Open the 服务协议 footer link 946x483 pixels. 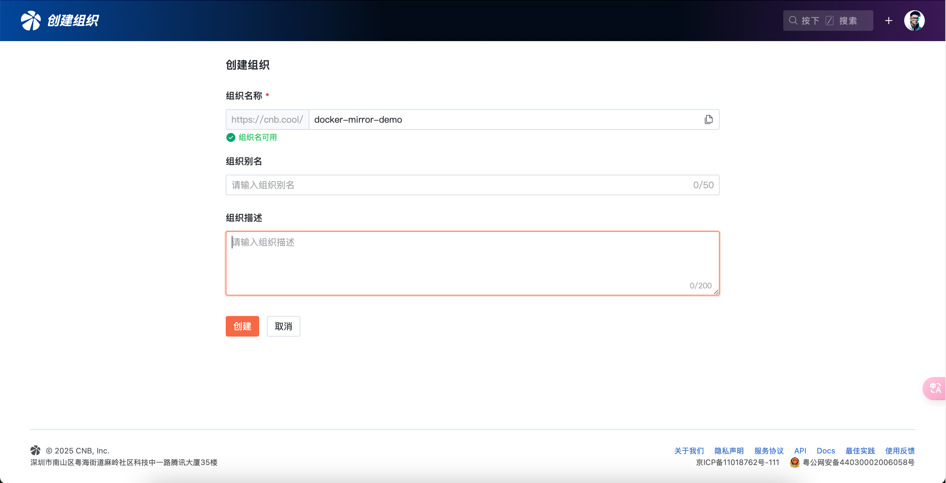[x=769, y=451]
